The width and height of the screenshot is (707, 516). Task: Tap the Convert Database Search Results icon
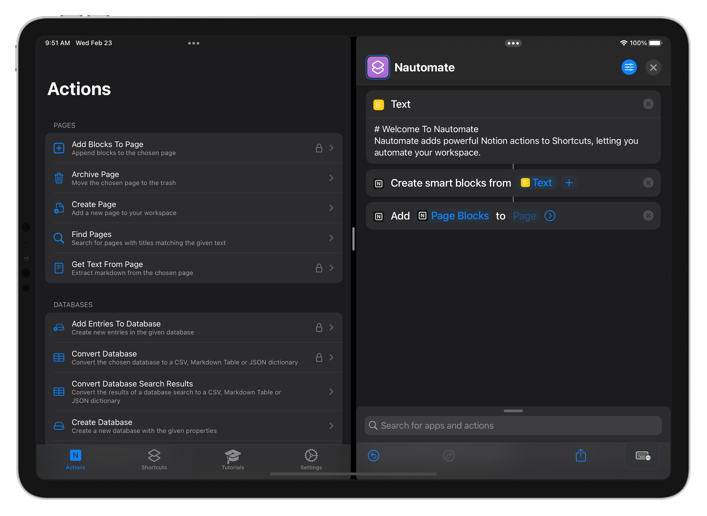click(x=59, y=392)
